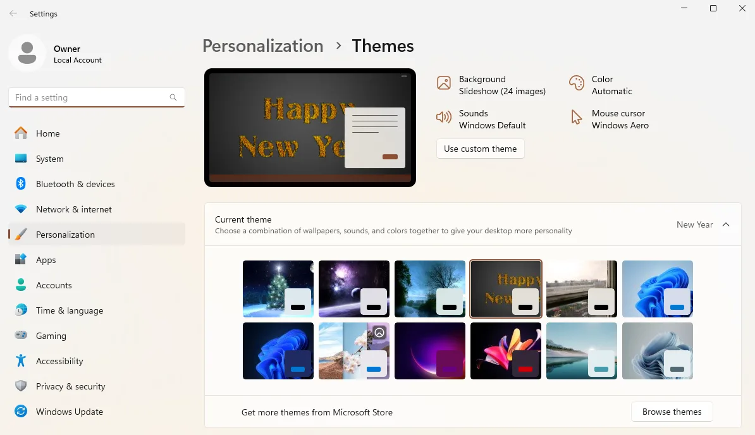Screen dimensions: 755x435
Task: Click the Accessibility icon in sidebar
Action: click(21, 361)
